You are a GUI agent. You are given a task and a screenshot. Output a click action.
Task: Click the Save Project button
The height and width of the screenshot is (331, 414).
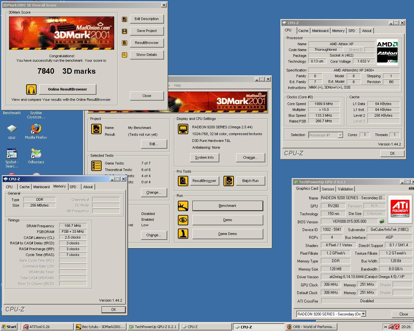pyautogui.click(x=147, y=31)
